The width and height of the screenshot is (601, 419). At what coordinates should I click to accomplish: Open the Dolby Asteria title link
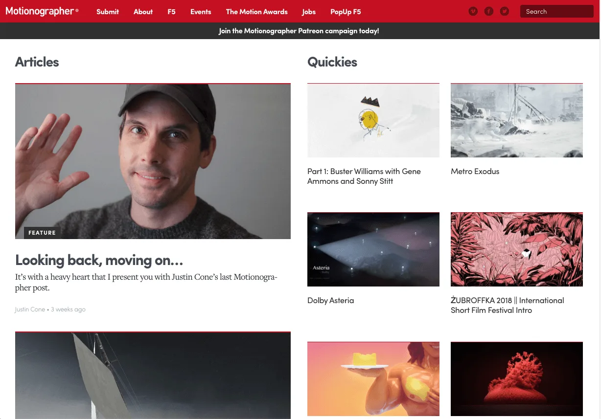[330, 301]
